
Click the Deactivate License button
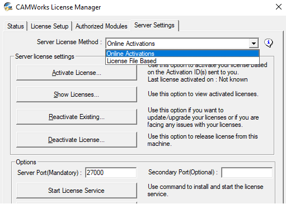click(77, 140)
